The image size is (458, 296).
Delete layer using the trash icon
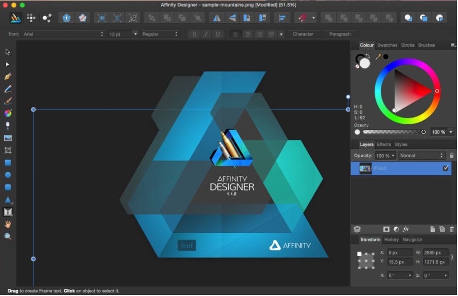(451, 230)
